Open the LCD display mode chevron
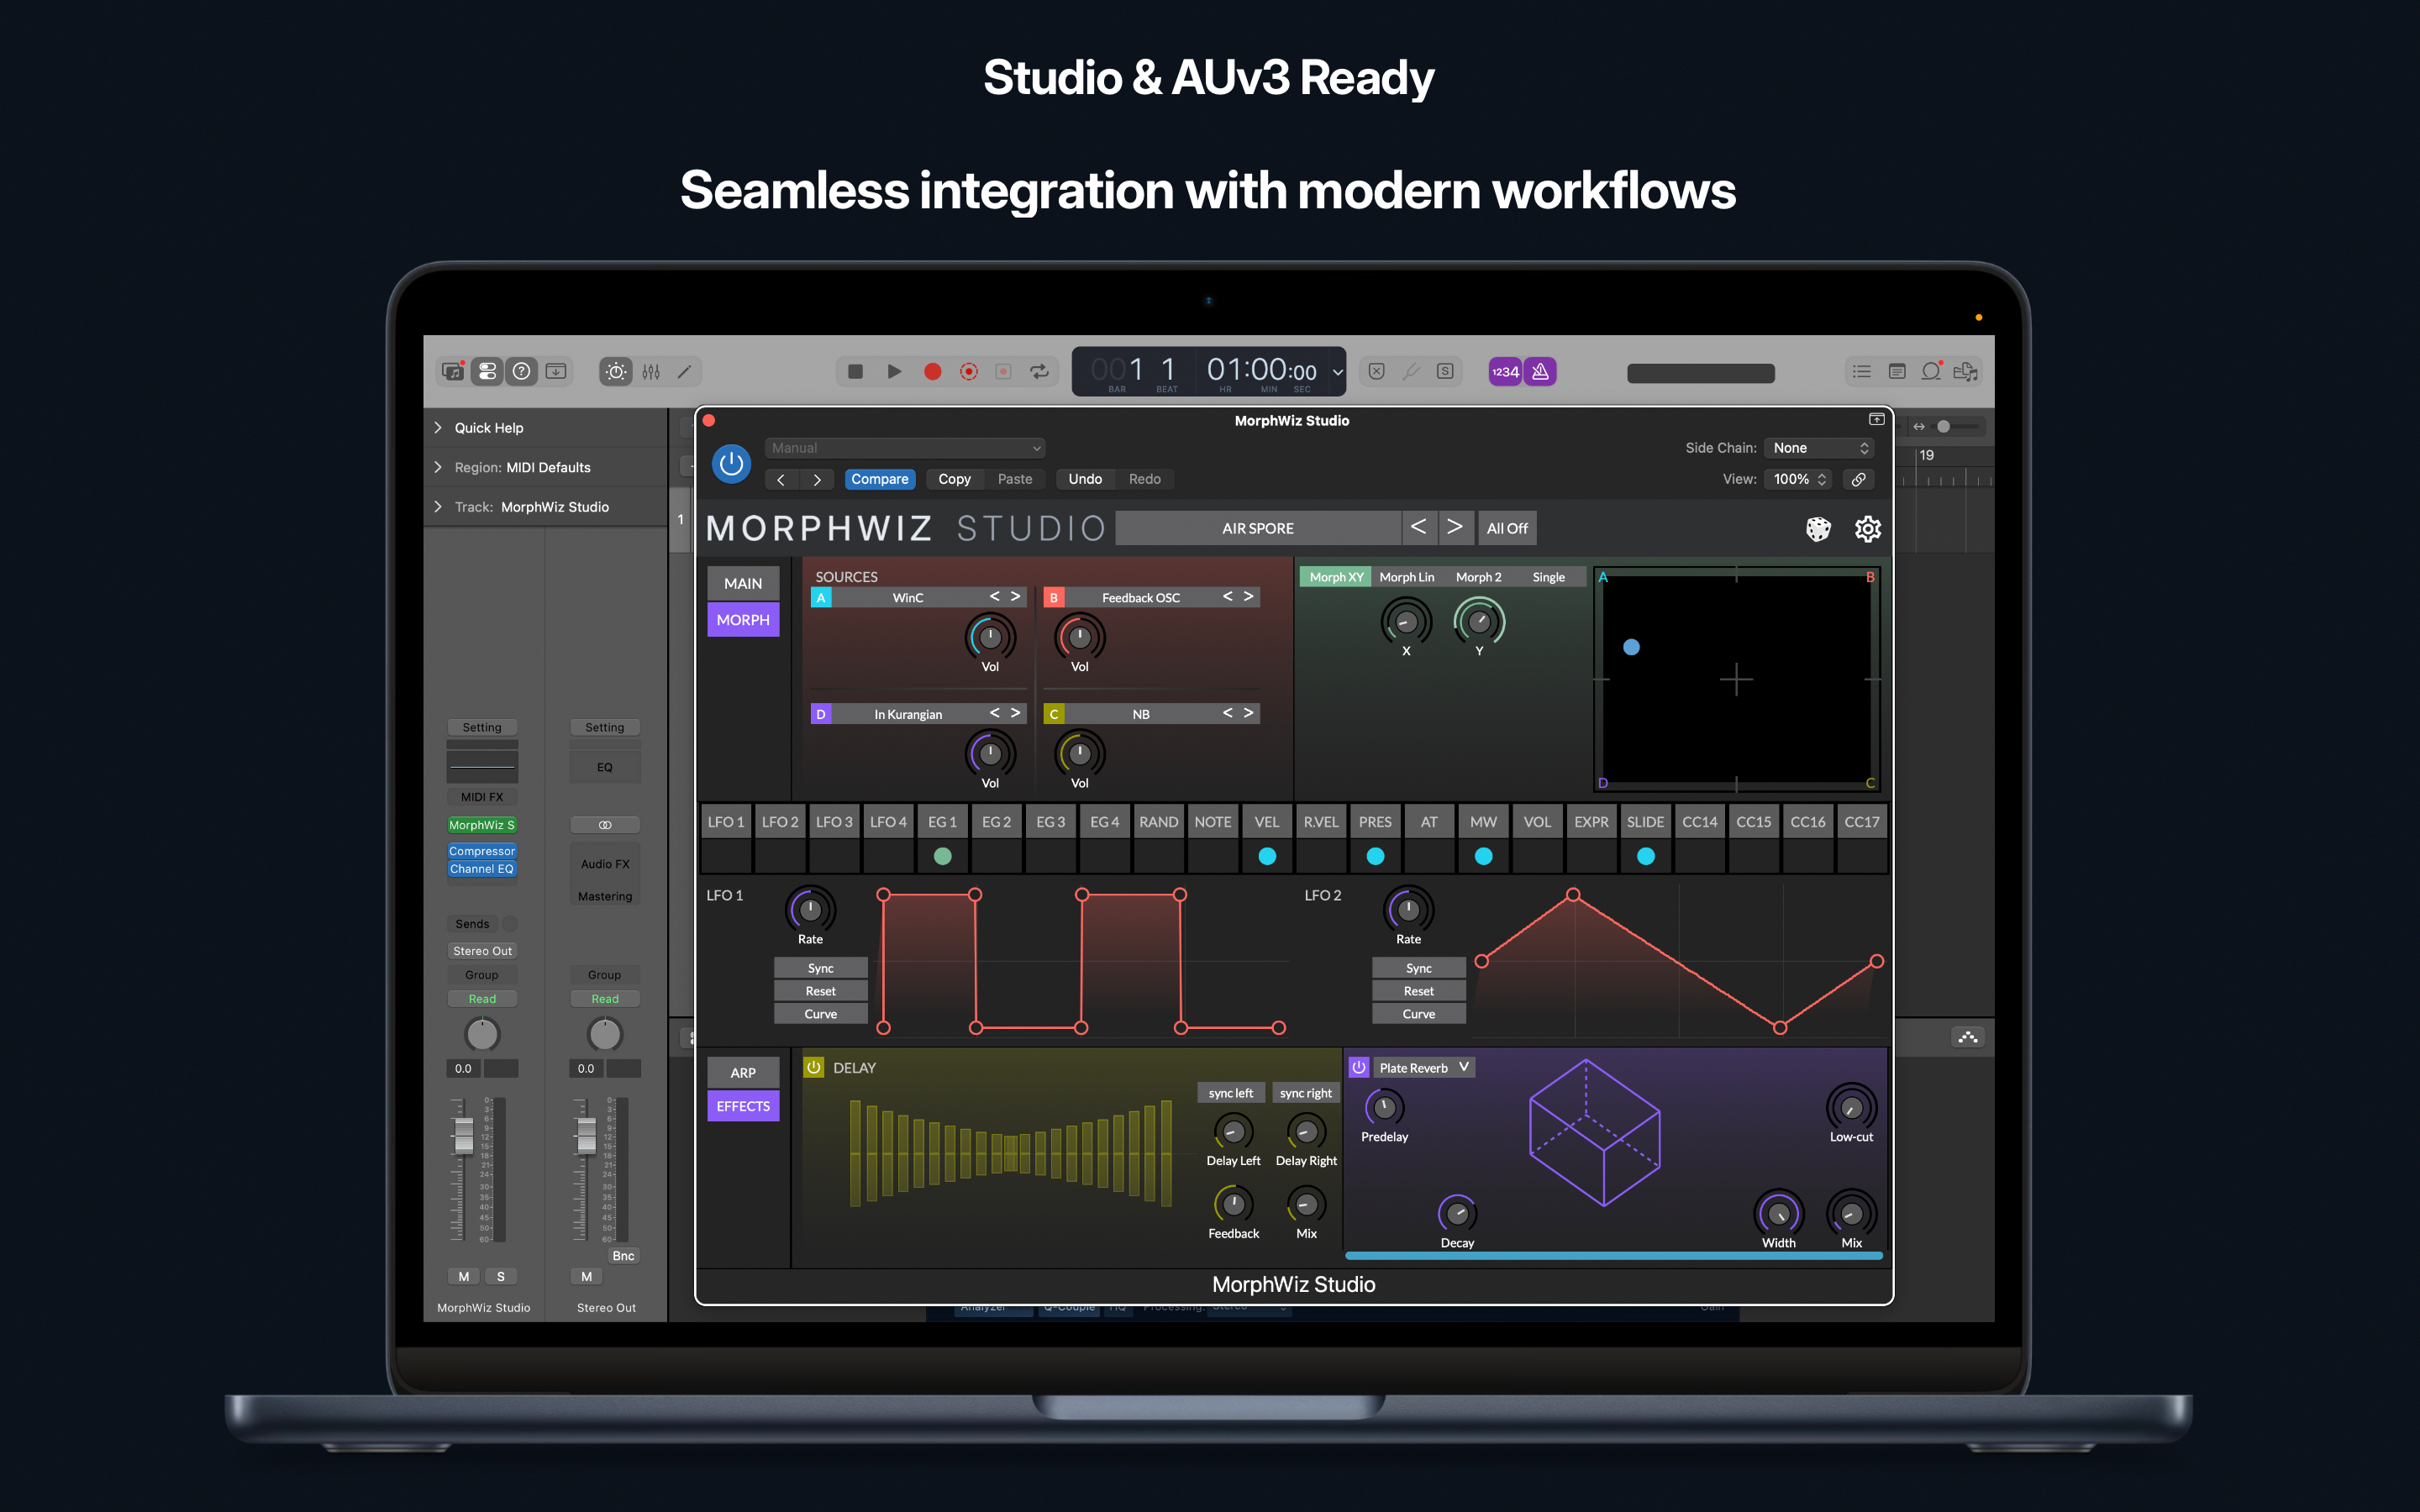 click(x=1337, y=372)
